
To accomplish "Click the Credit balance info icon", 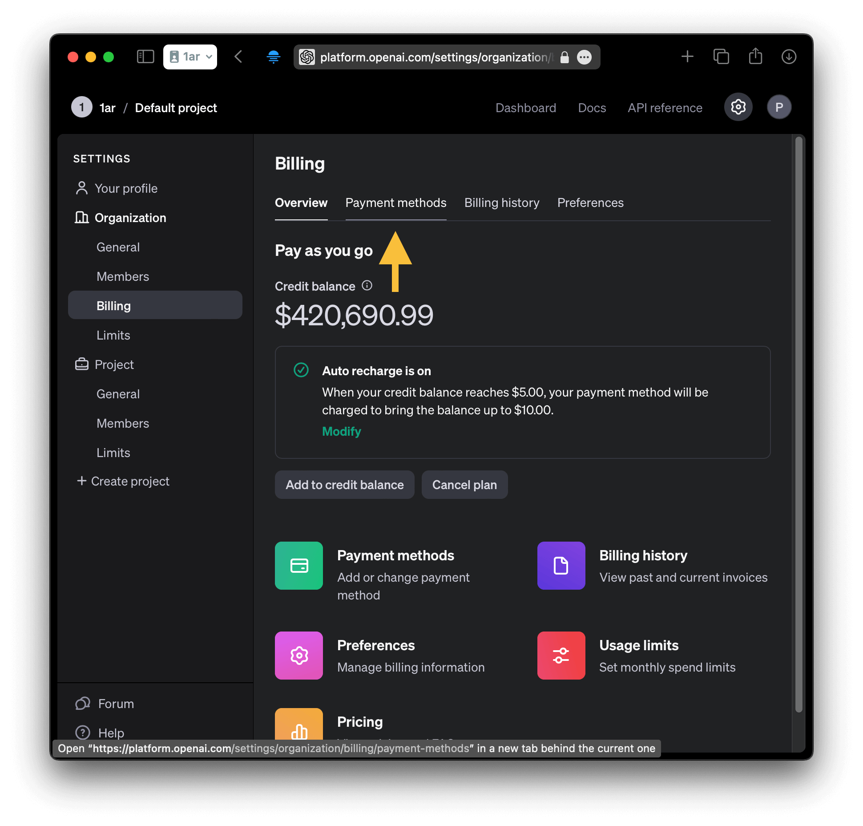I will click(367, 285).
